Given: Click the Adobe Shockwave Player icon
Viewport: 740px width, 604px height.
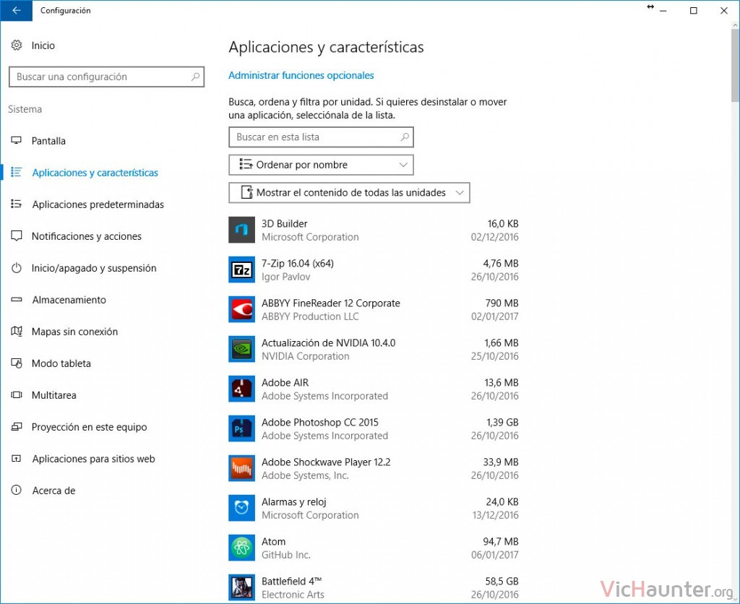Looking at the screenshot, I should (x=241, y=468).
